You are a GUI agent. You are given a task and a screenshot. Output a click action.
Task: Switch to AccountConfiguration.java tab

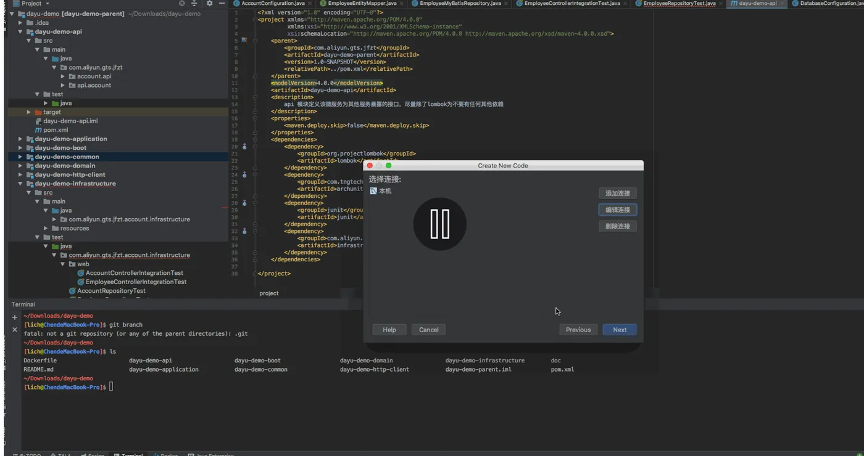tap(273, 4)
